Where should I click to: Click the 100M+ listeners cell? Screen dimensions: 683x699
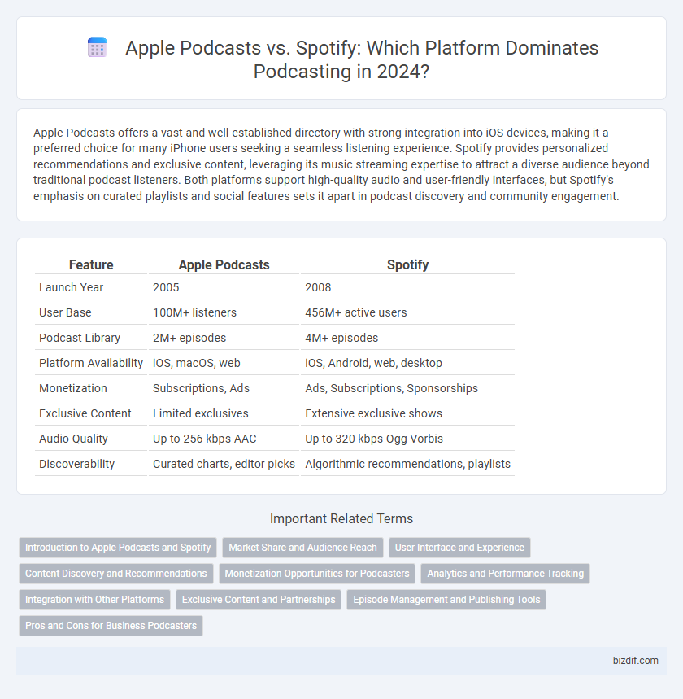point(224,312)
